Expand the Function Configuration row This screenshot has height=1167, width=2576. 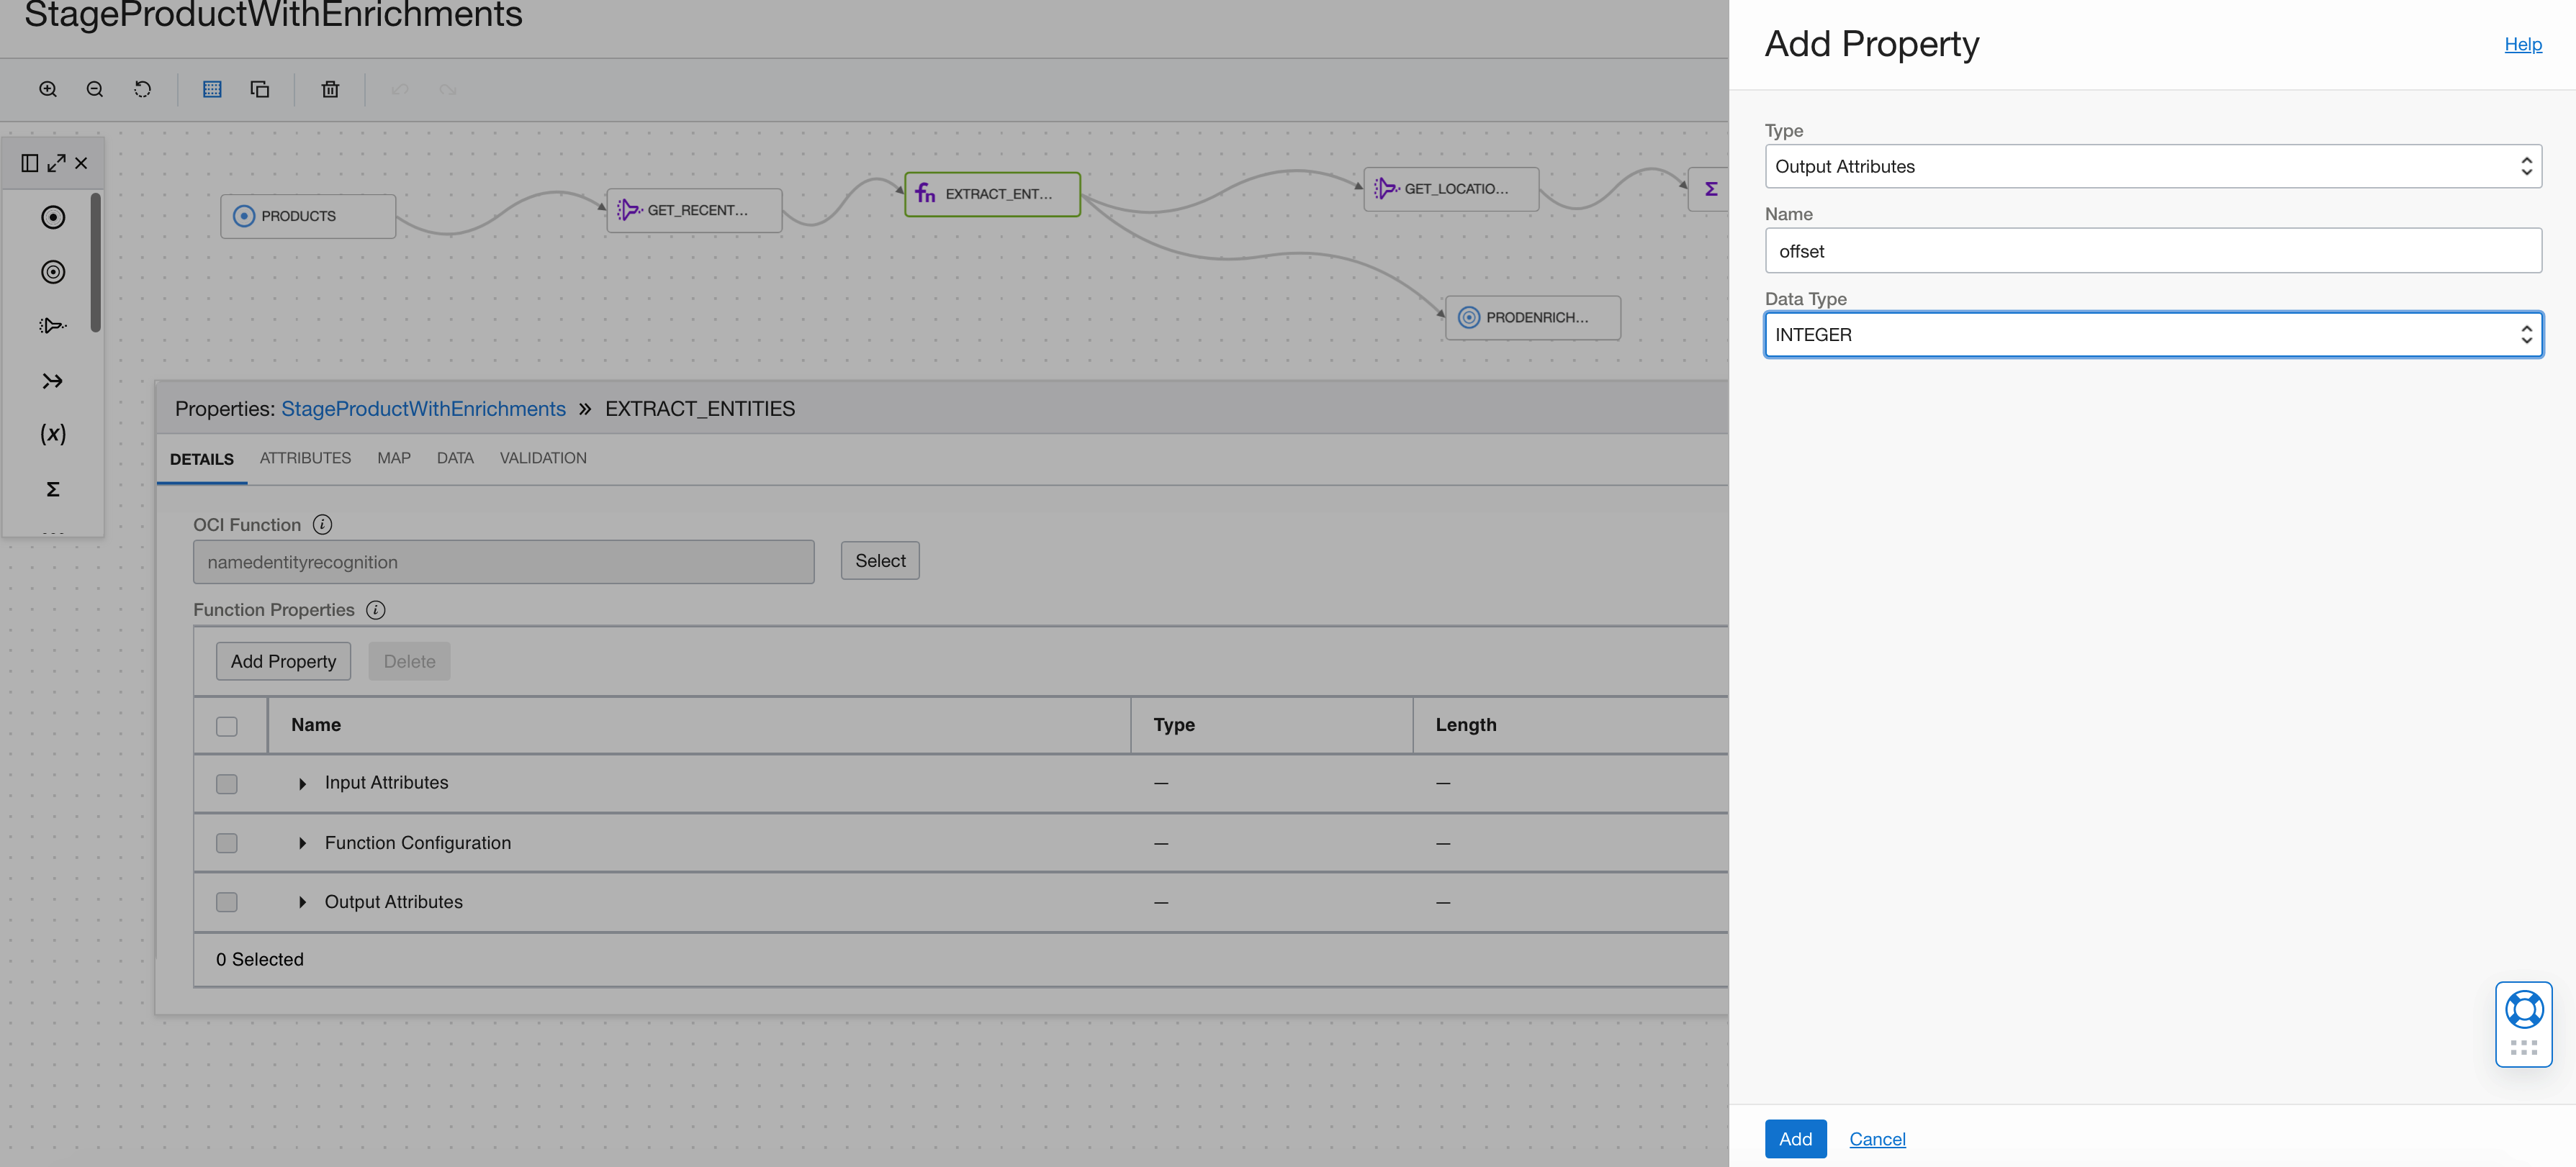pyautogui.click(x=303, y=843)
